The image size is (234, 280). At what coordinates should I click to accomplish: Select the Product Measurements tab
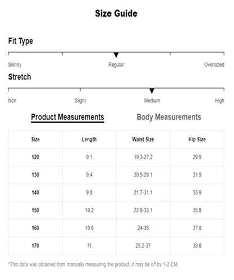pos(67,117)
